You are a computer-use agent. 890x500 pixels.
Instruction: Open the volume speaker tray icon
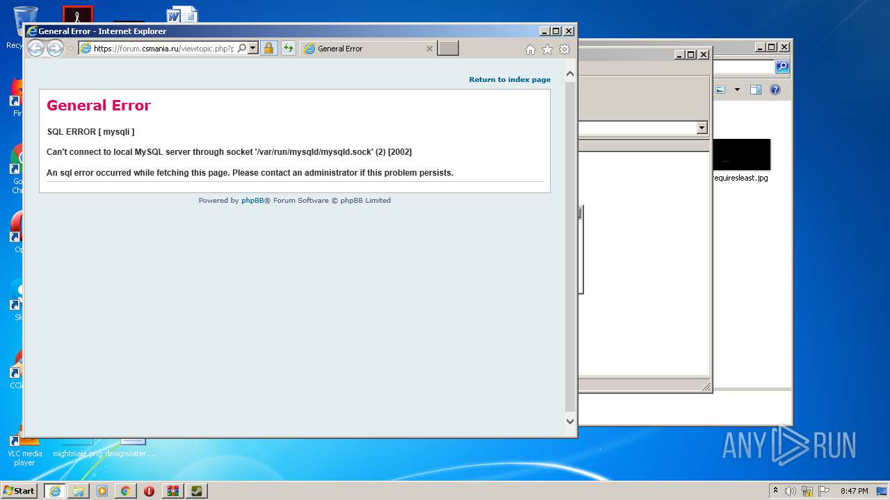pos(791,491)
